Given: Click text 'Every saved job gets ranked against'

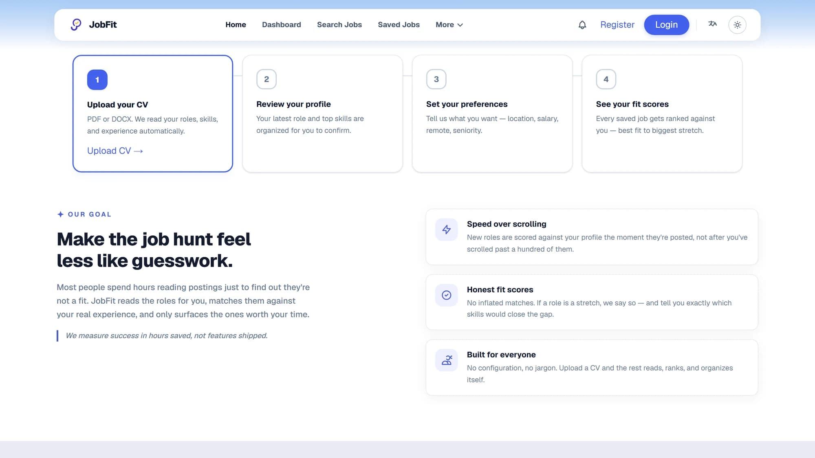Looking at the screenshot, I should tap(655, 125).
